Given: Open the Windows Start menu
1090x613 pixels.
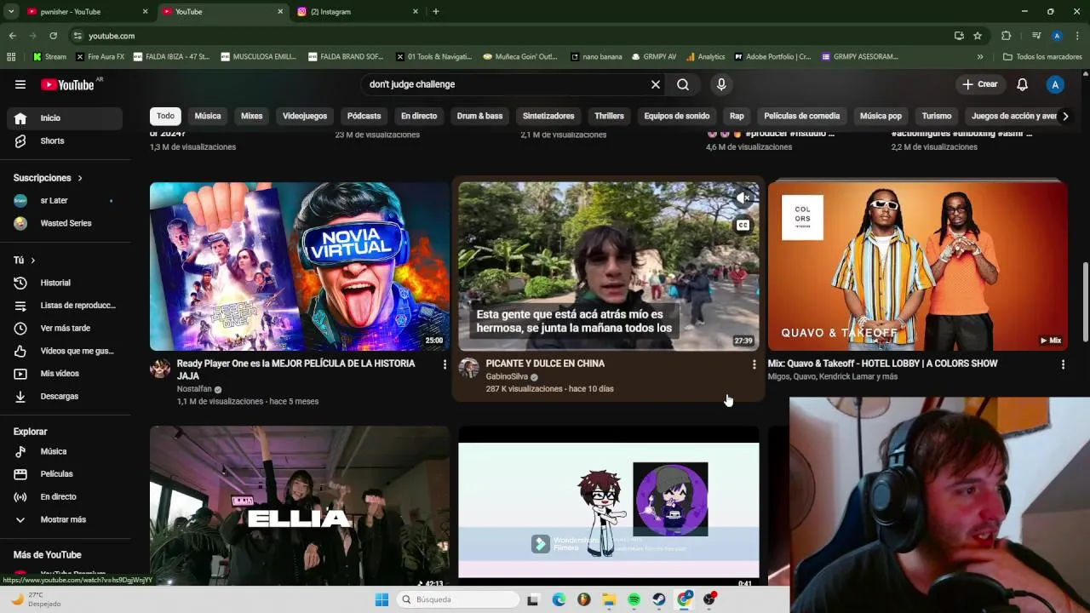Looking at the screenshot, I should tap(381, 599).
